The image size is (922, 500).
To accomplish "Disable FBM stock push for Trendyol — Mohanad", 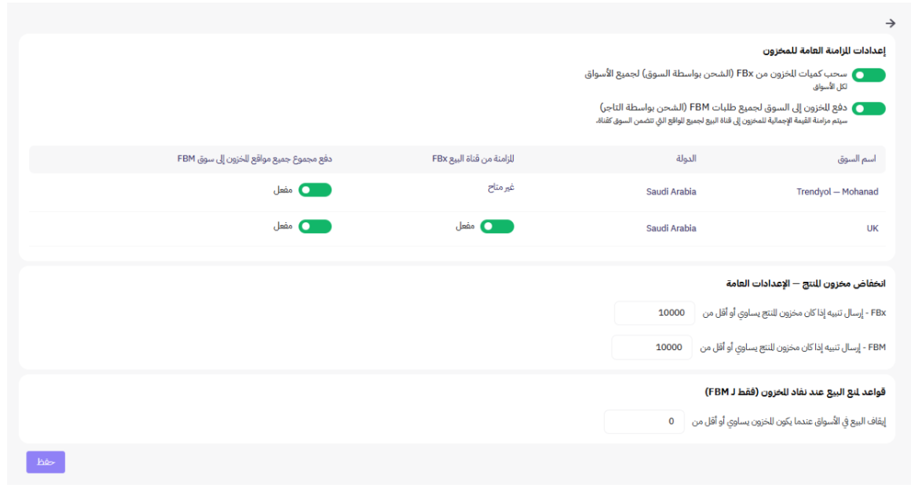I will click(x=315, y=190).
